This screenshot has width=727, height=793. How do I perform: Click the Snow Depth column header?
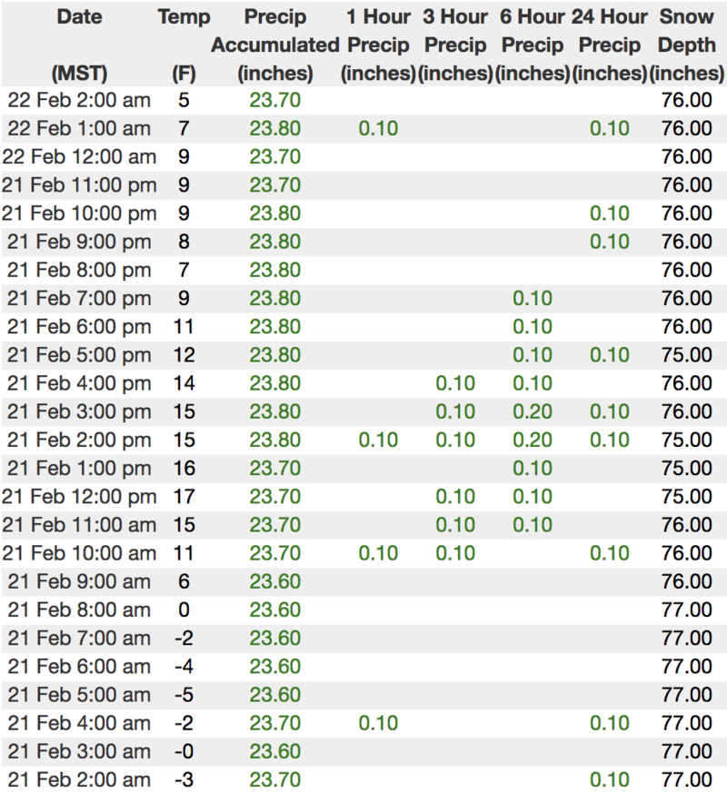pos(687,45)
